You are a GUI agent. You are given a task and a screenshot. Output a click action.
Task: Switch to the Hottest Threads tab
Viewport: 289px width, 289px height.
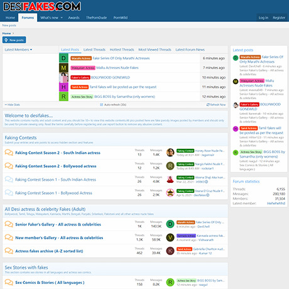122,50
